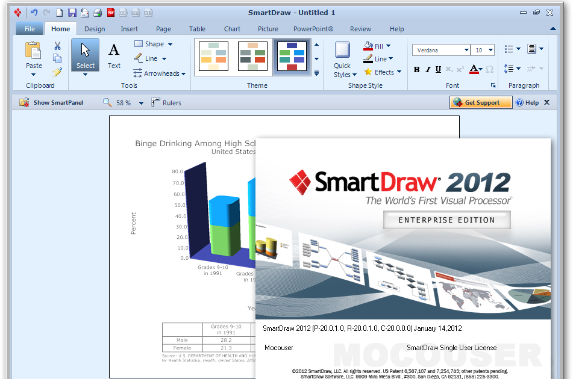Open the Chart tab
573x379 pixels.
233,29
